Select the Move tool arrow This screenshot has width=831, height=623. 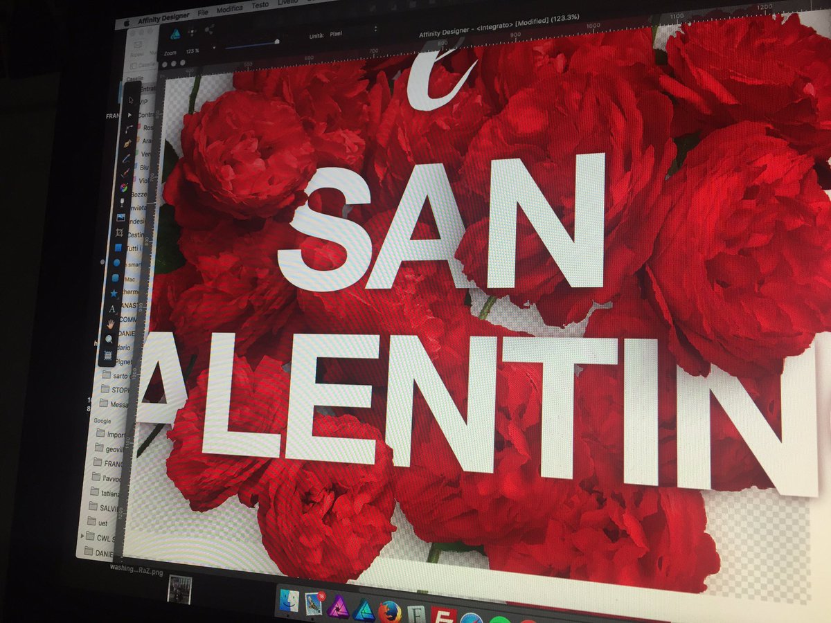(x=131, y=100)
